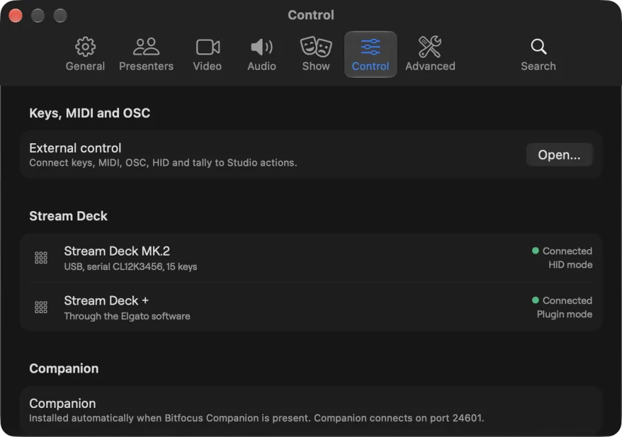Click Connected label for Stream Deck MK.2

coord(567,251)
